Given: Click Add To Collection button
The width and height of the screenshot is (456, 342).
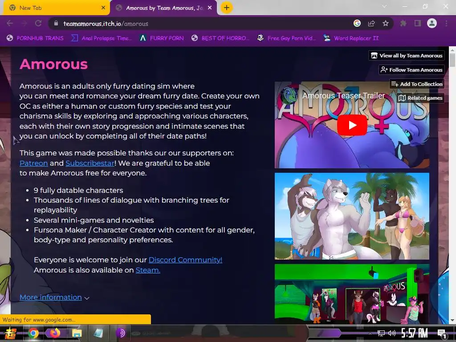Looking at the screenshot, I should pyautogui.click(x=417, y=84).
